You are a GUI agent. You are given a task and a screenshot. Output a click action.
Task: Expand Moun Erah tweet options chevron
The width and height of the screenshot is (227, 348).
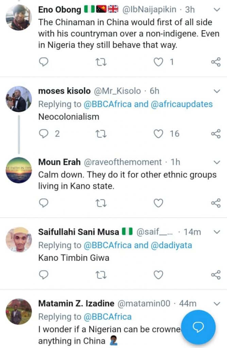click(217, 162)
